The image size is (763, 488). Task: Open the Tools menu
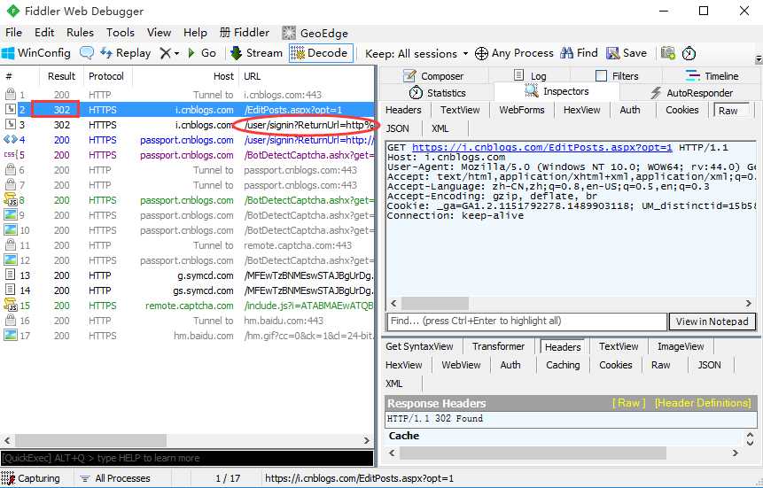point(121,33)
